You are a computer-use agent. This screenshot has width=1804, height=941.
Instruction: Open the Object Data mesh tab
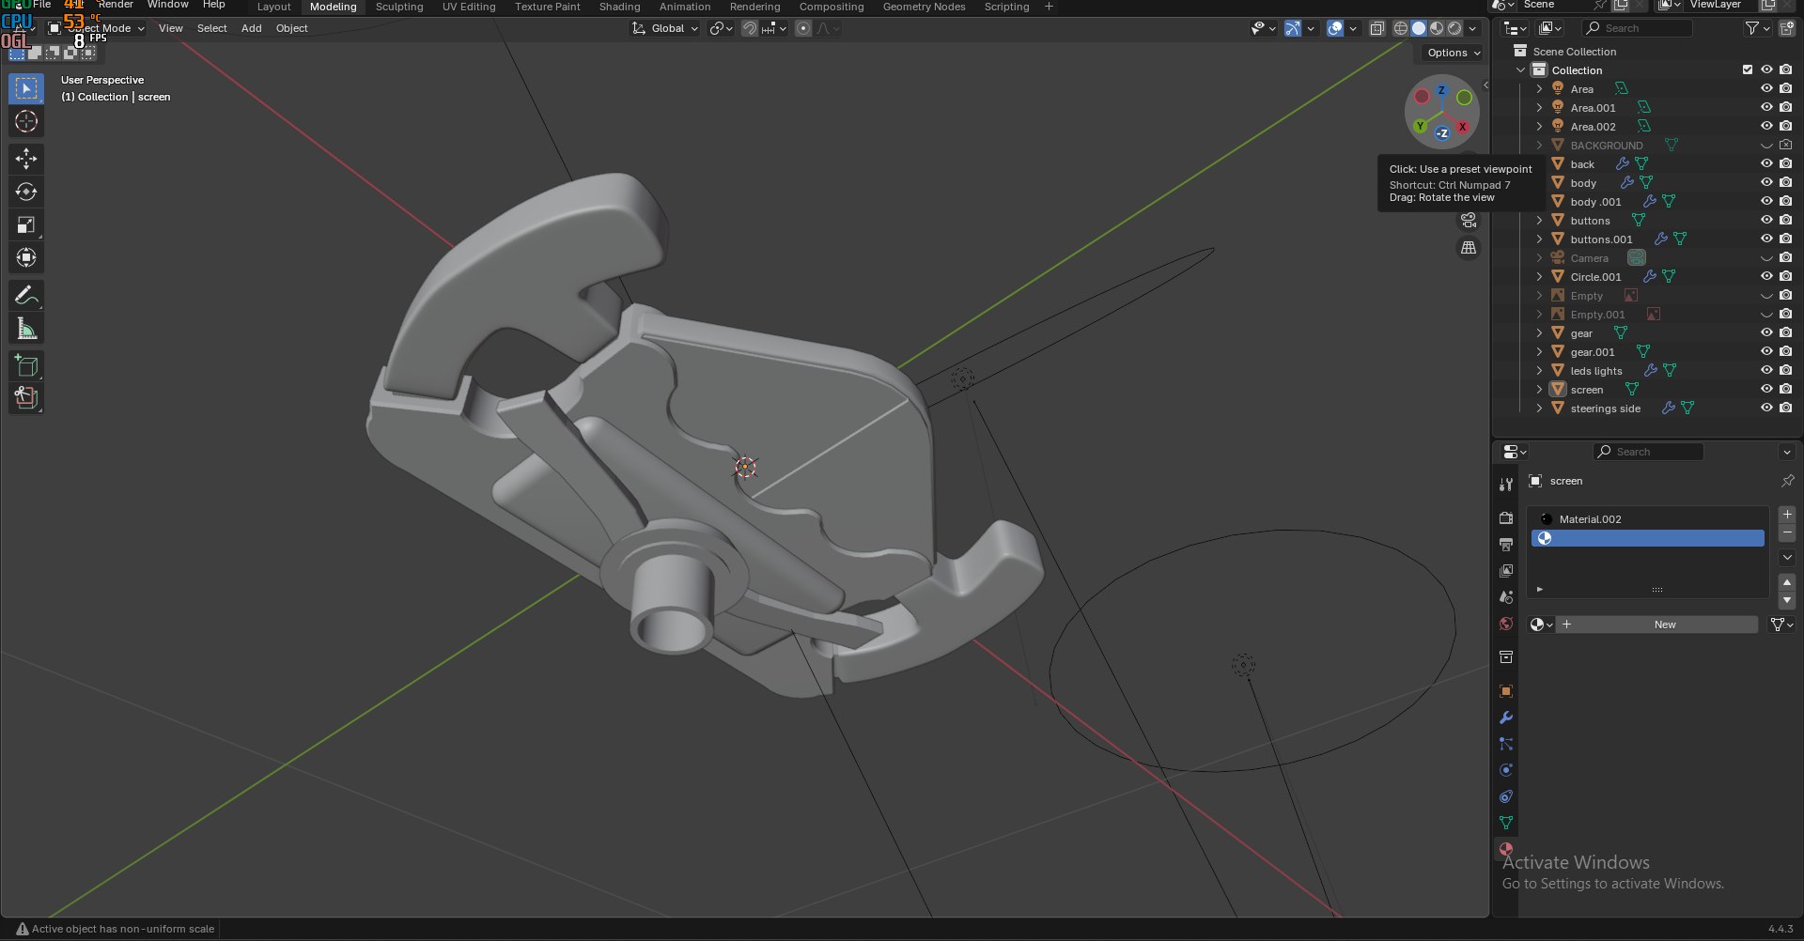pyautogui.click(x=1506, y=823)
